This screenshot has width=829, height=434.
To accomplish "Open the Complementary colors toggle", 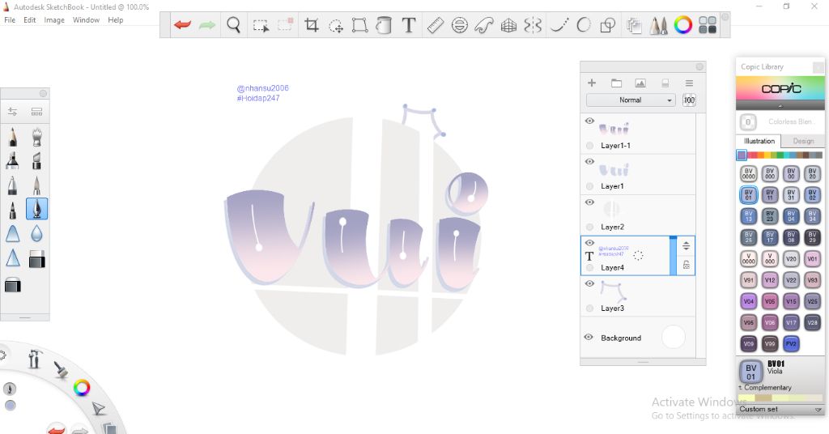I will (x=765, y=388).
